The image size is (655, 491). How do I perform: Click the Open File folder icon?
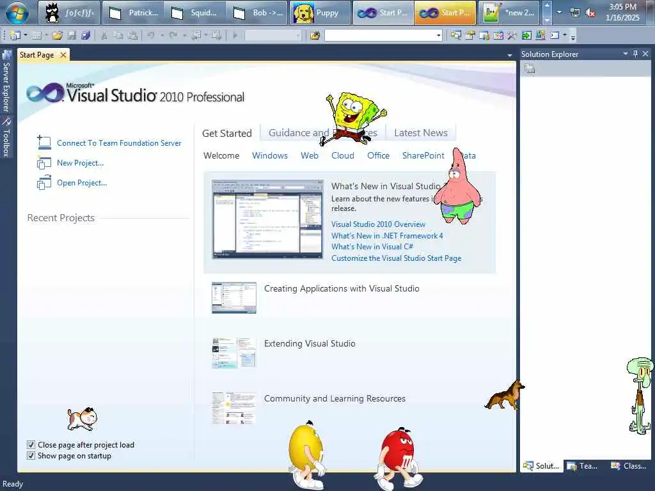click(58, 36)
